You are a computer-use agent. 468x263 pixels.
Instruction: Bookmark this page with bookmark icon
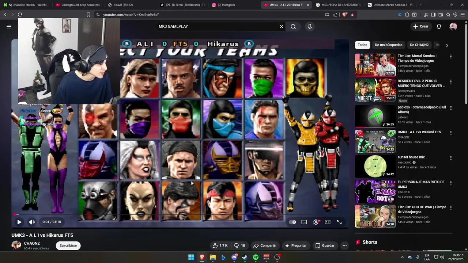(x=88, y=15)
